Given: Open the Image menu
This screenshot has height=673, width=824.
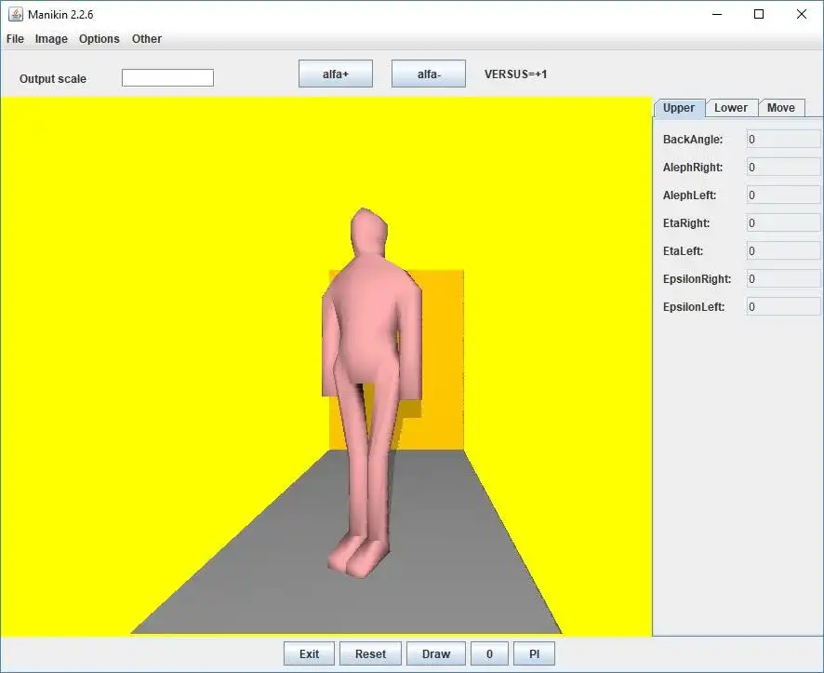Looking at the screenshot, I should pos(51,39).
